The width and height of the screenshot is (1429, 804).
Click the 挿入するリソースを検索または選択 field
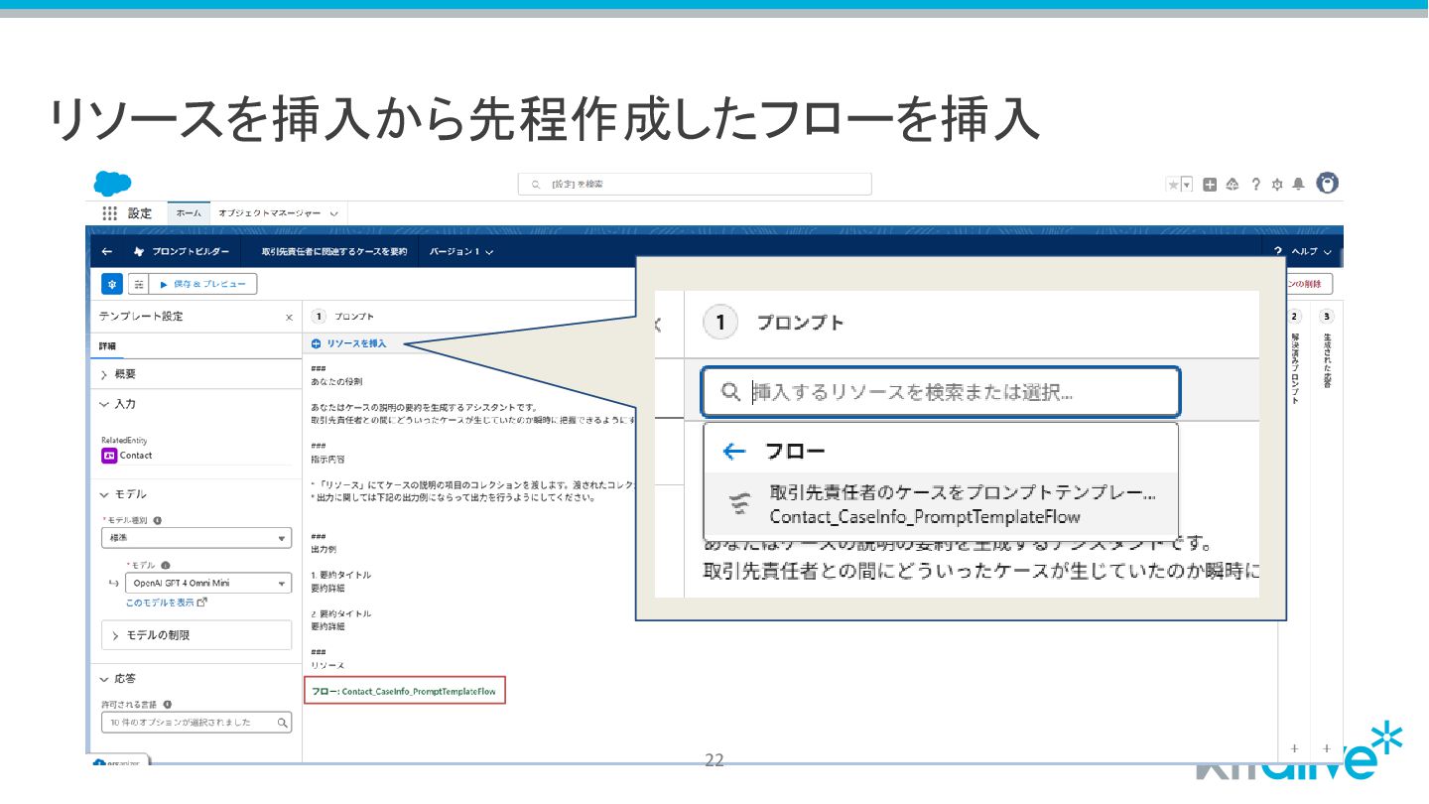[941, 392]
